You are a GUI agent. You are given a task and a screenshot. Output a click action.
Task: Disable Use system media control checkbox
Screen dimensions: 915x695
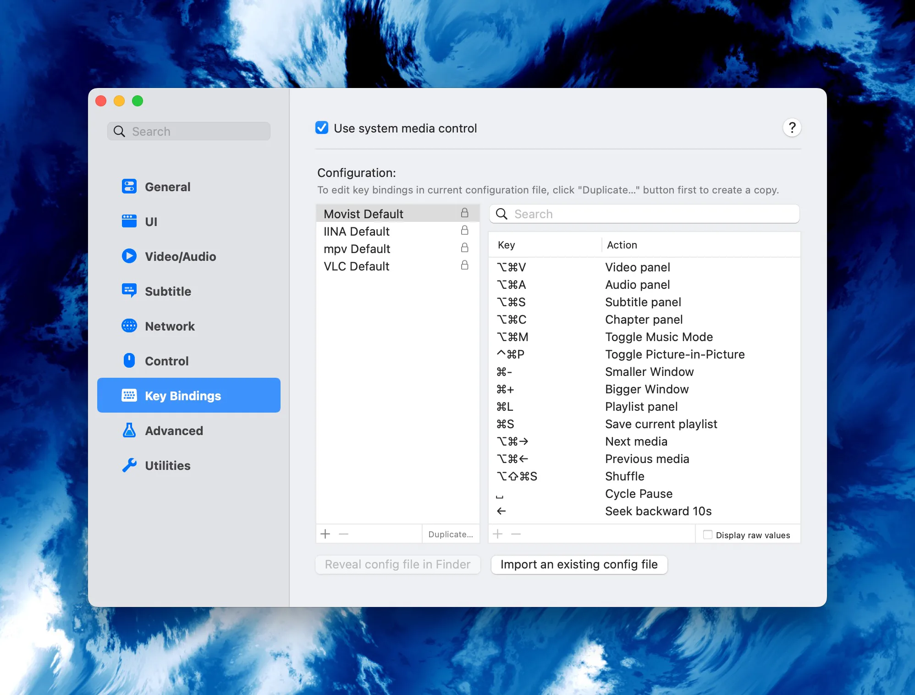click(322, 128)
